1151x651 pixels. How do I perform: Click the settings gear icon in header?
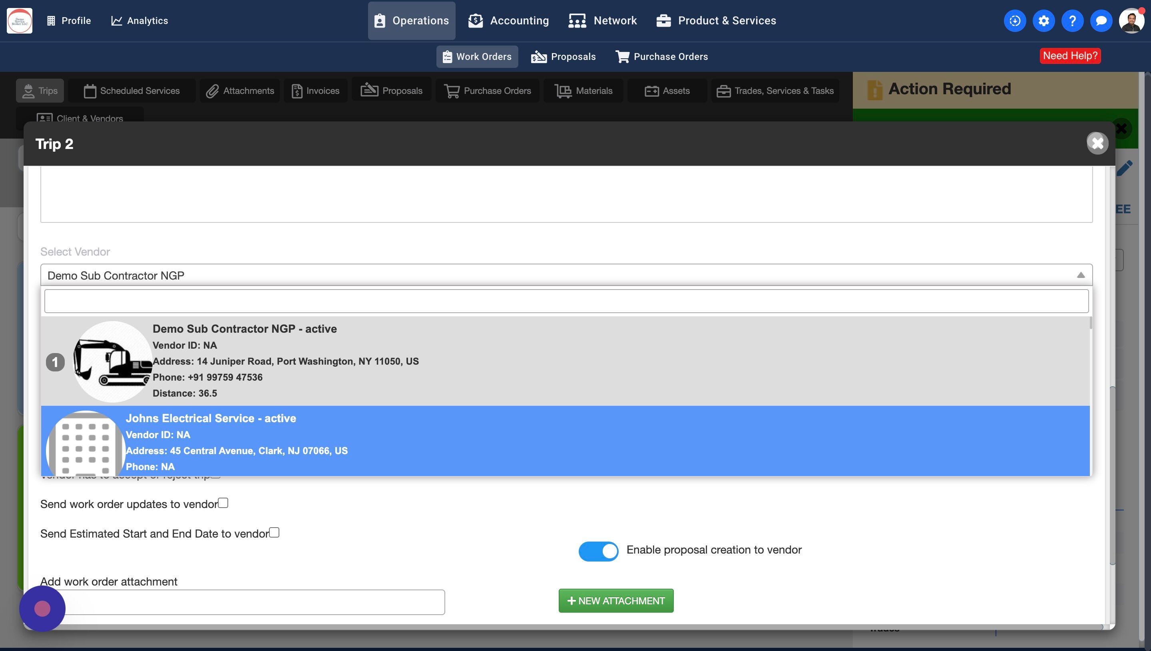(x=1043, y=20)
